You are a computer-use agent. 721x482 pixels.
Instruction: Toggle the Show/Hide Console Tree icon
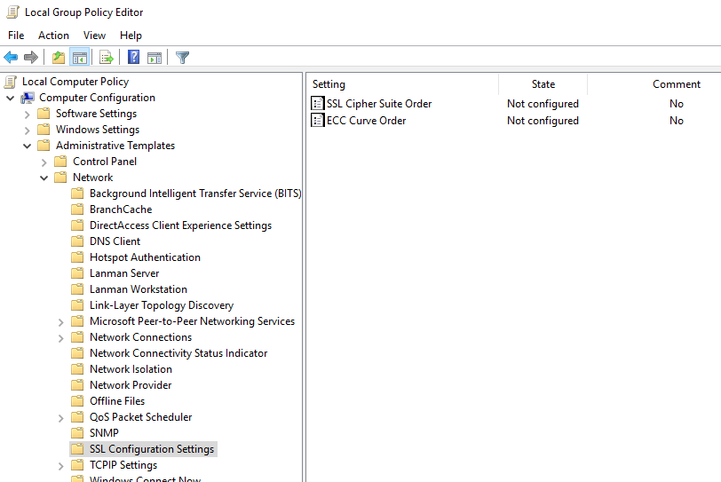click(x=80, y=58)
